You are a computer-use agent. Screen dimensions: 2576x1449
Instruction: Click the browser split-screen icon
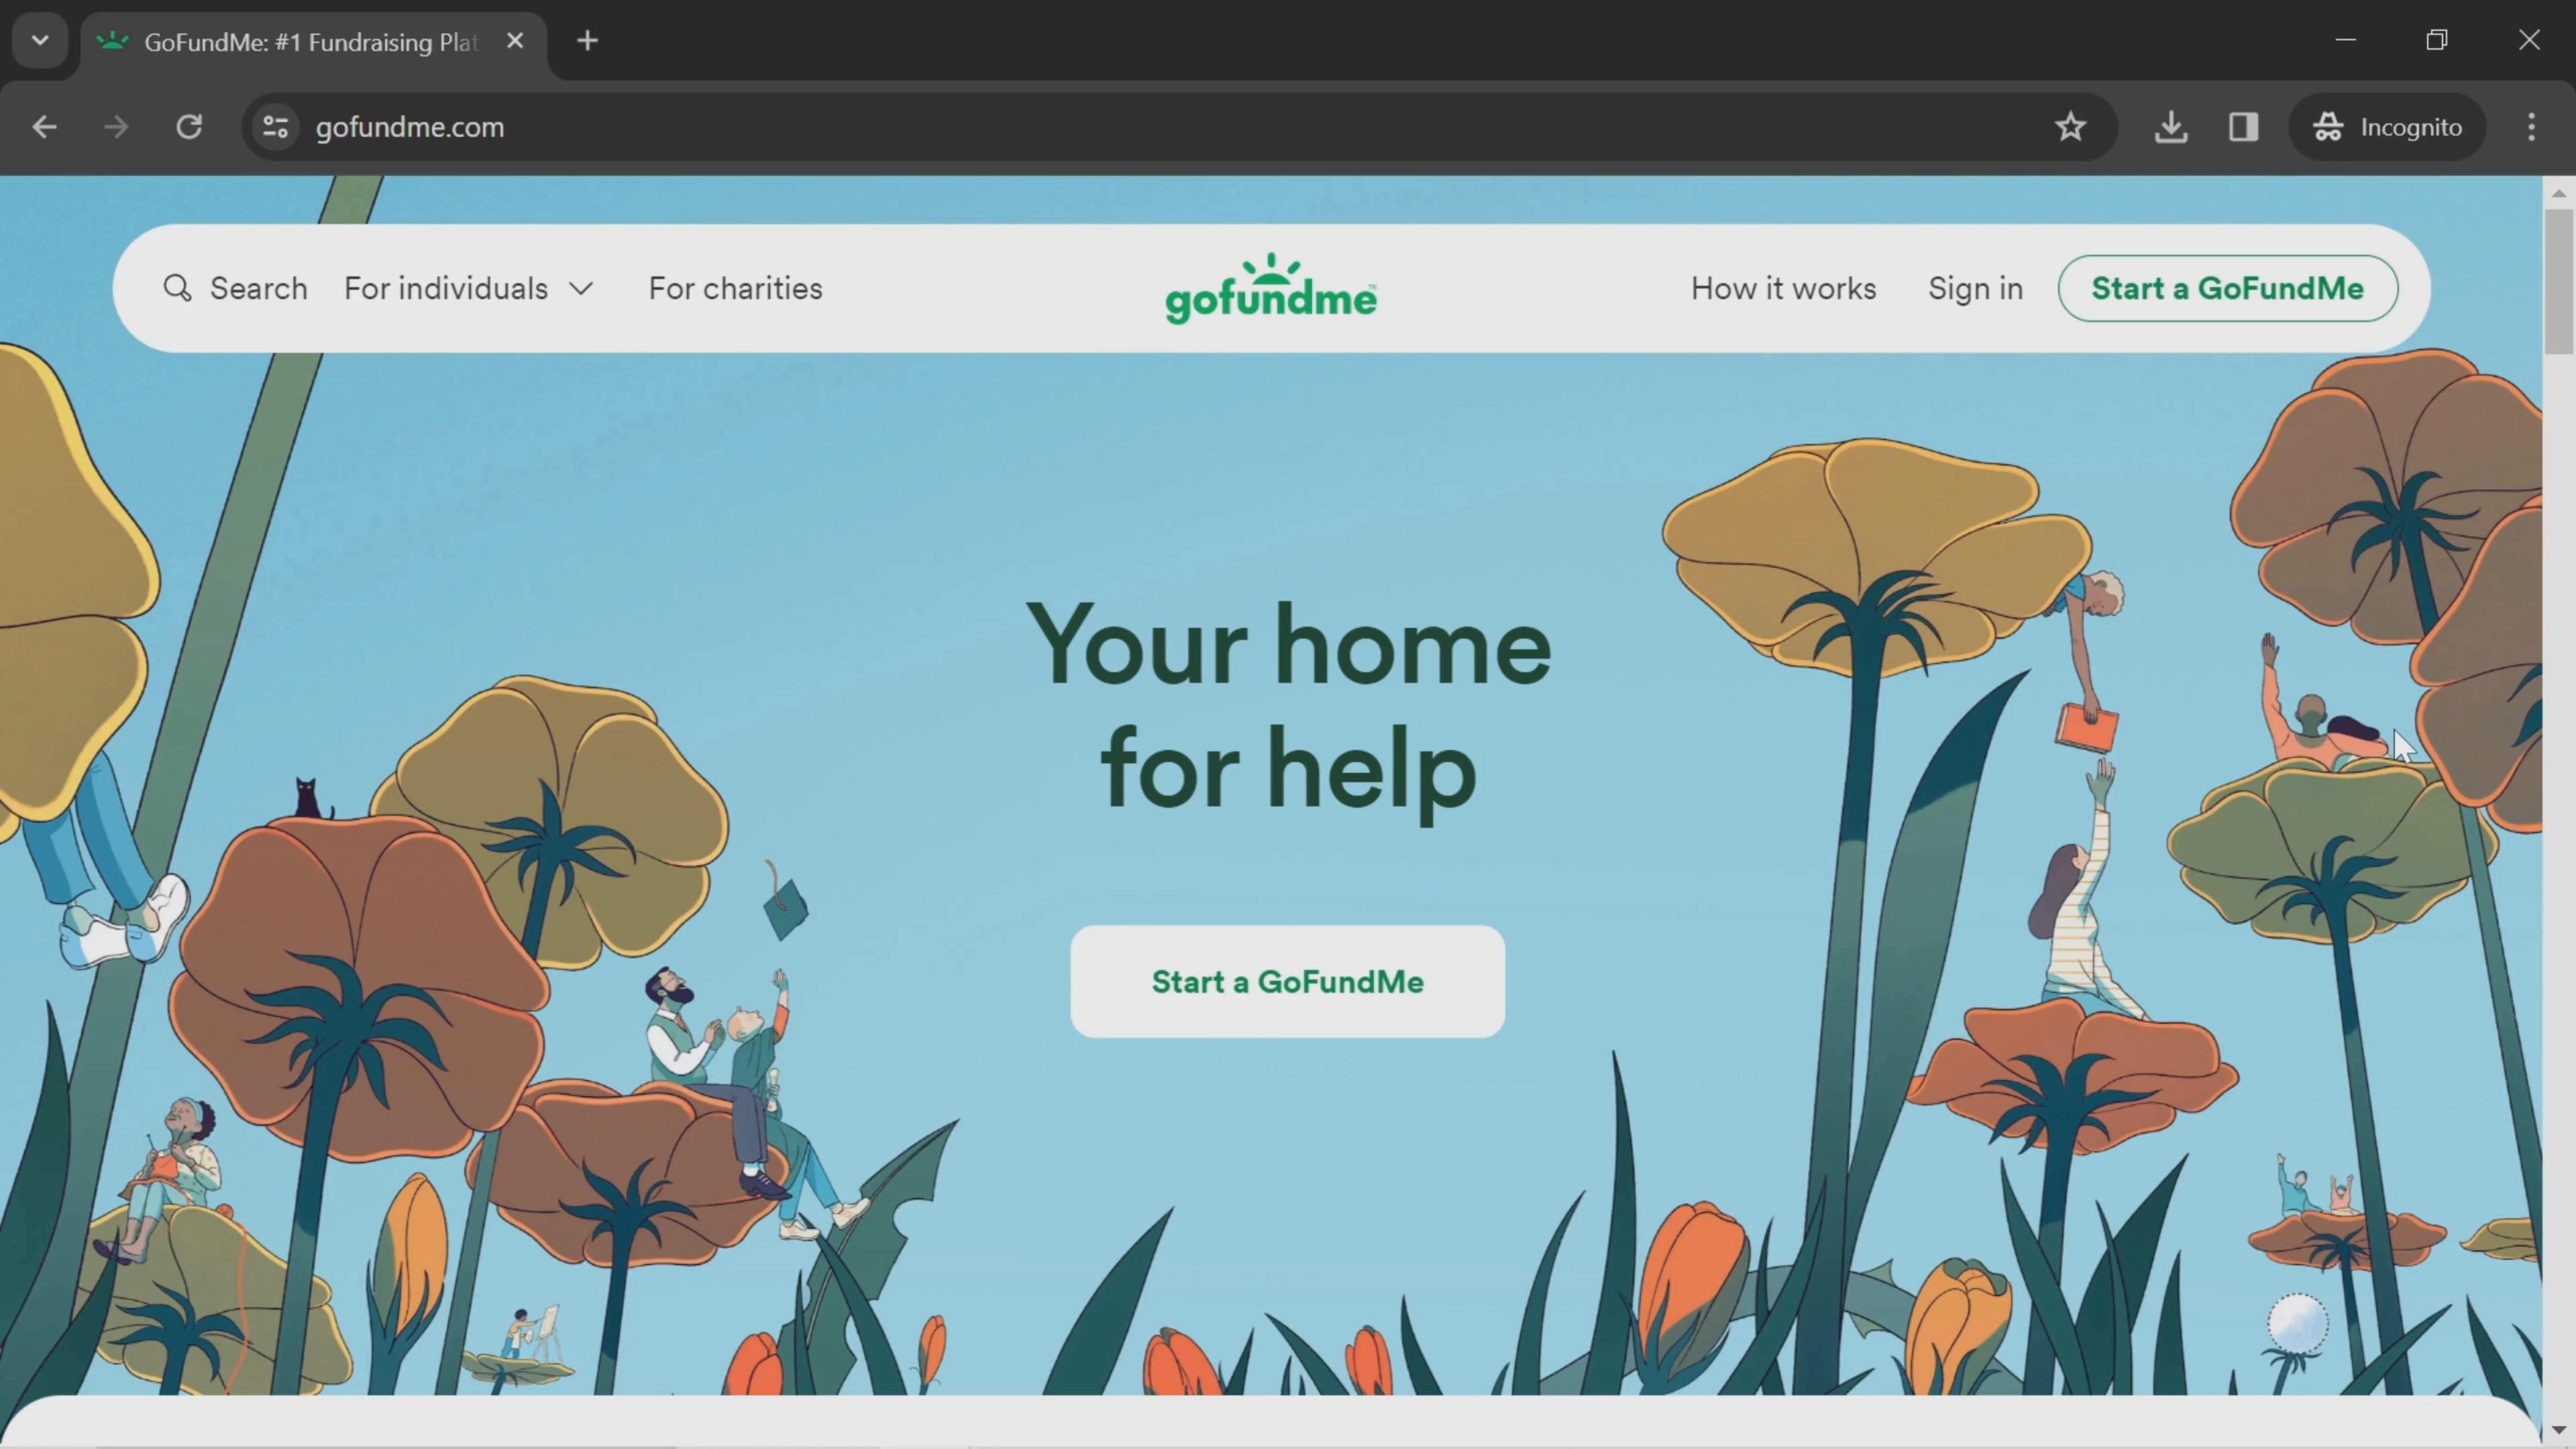click(2243, 125)
